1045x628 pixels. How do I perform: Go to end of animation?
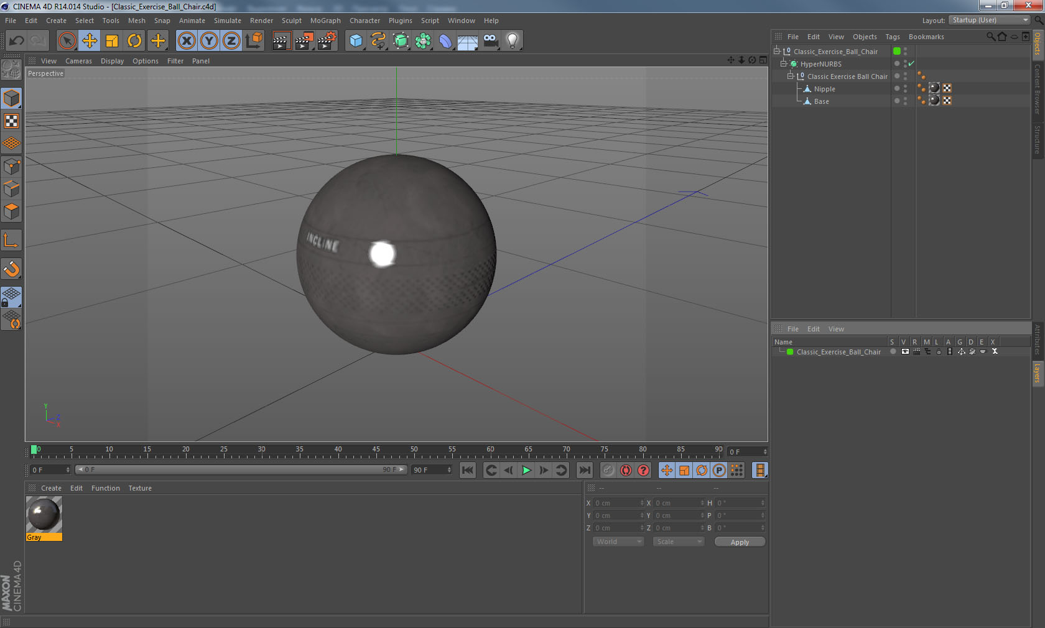click(x=584, y=470)
